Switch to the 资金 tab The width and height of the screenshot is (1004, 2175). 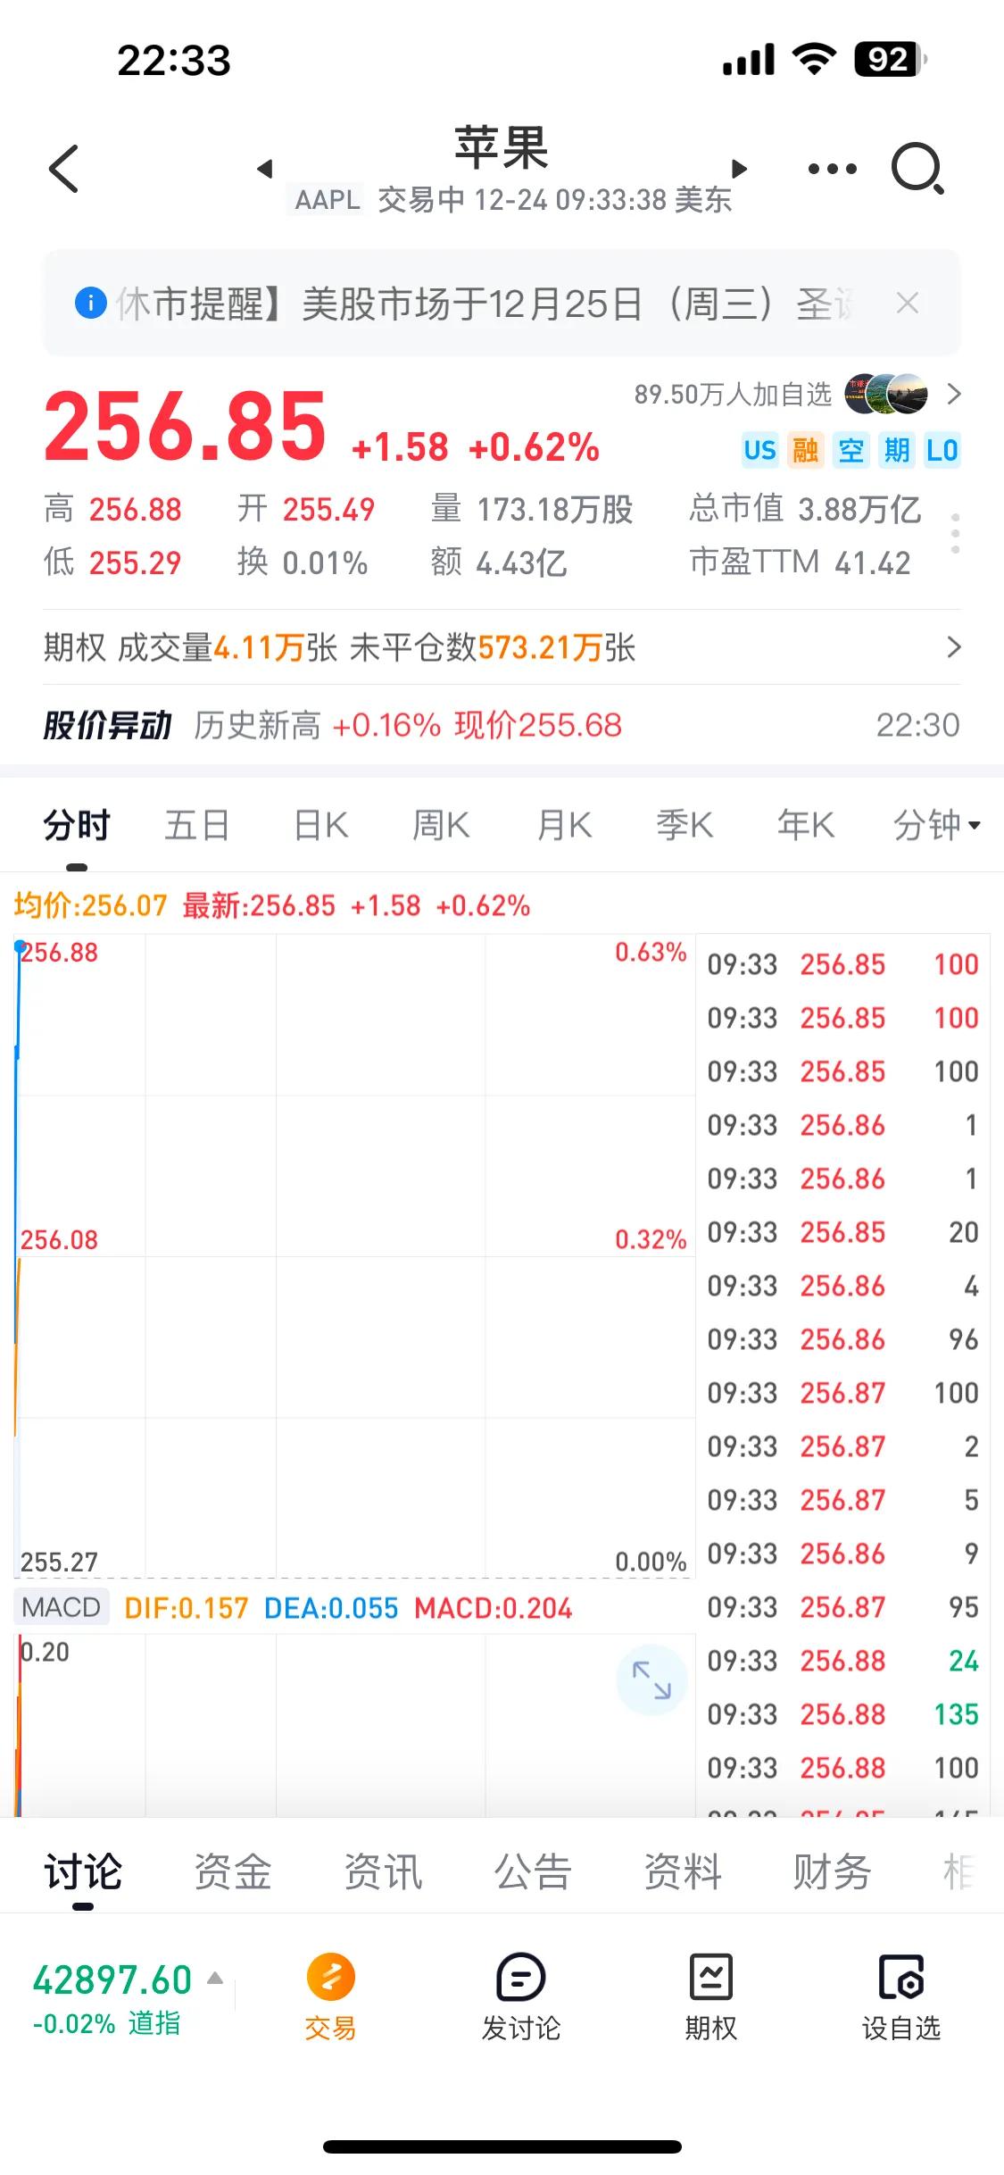click(x=233, y=1872)
